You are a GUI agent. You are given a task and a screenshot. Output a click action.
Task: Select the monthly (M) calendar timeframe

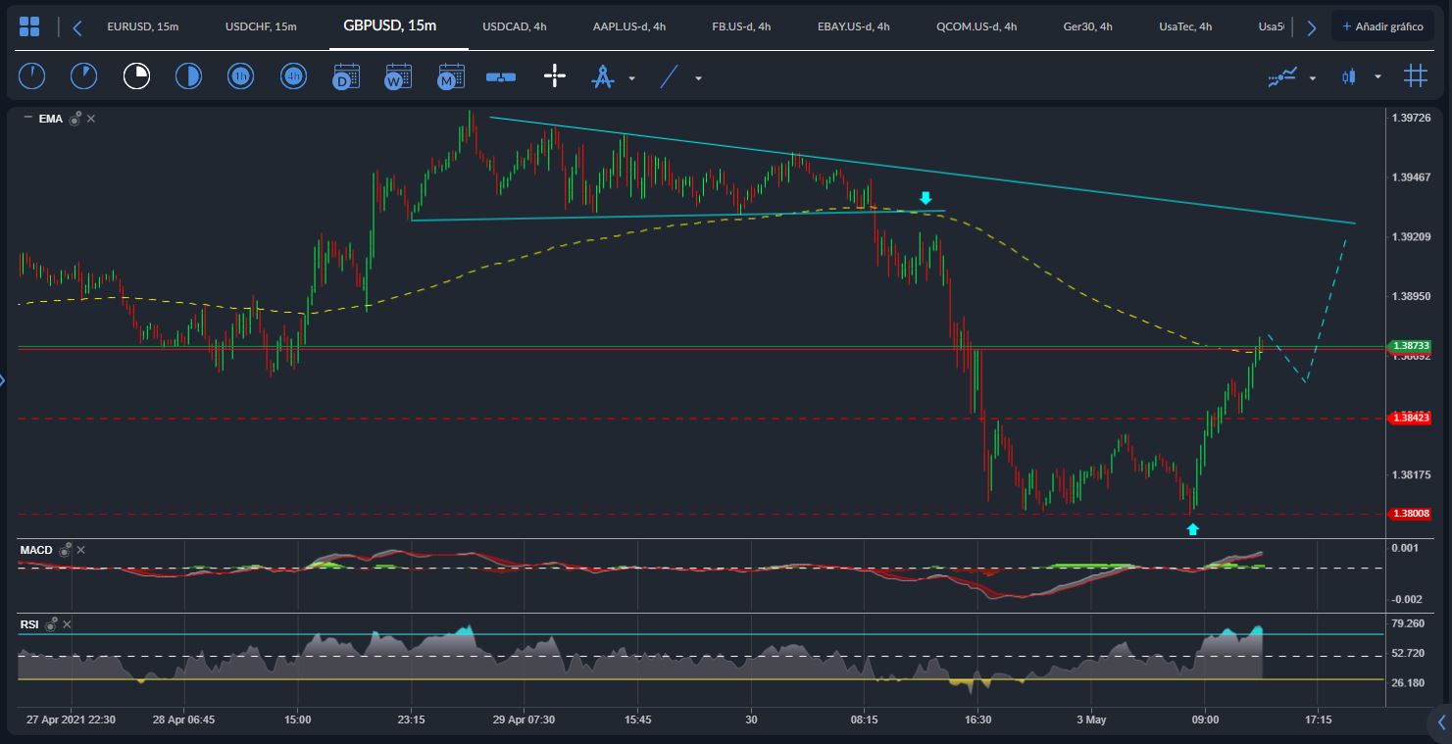pyautogui.click(x=451, y=76)
